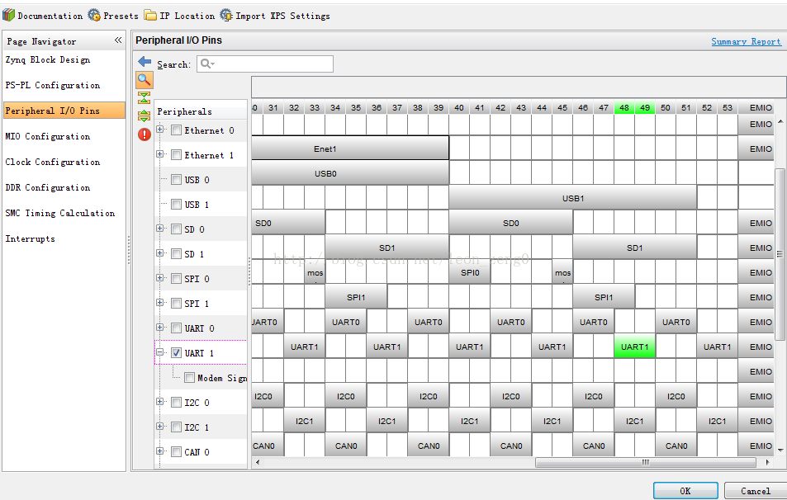Viewport: 787px width, 500px height.
Task: Click the scroll right arrow under the grid
Action: (767, 462)
